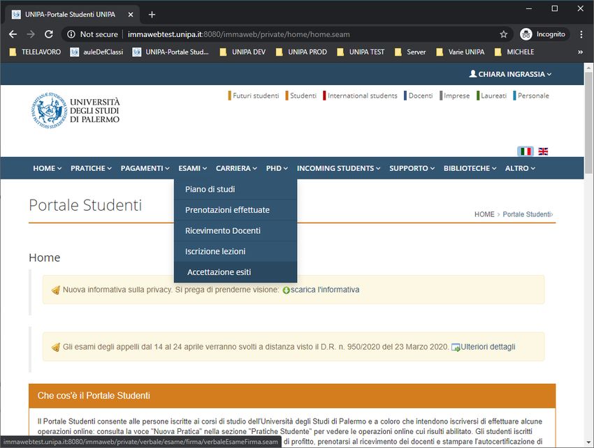This screenshot has width=594, height=448.
Task: Expand the CHIARA INGRASSIA user dropdown
Action: (x=510, y=74)
